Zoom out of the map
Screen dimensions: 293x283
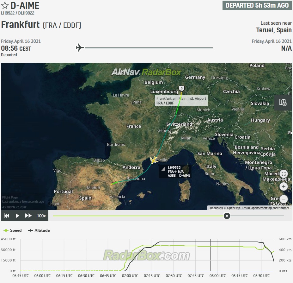(x=284, y=199)
